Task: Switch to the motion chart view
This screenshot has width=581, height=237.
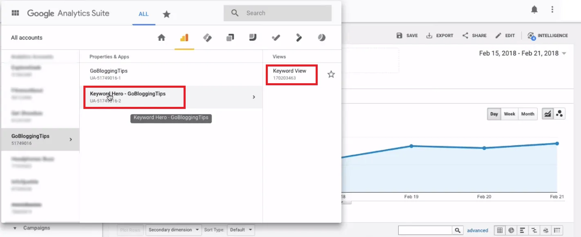Action: (559, 114)
